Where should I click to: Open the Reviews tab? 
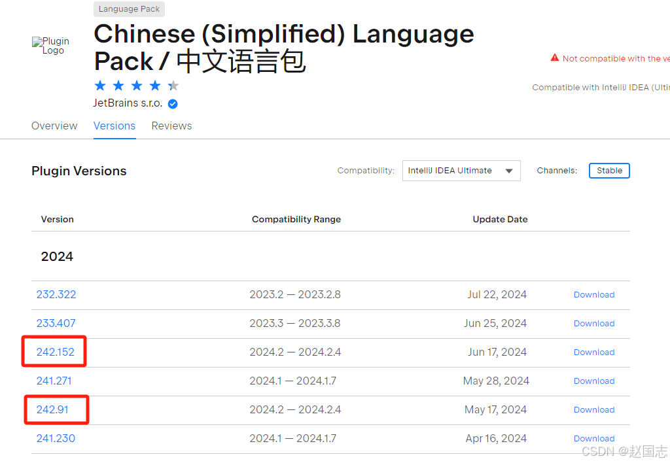click(172, 126)
